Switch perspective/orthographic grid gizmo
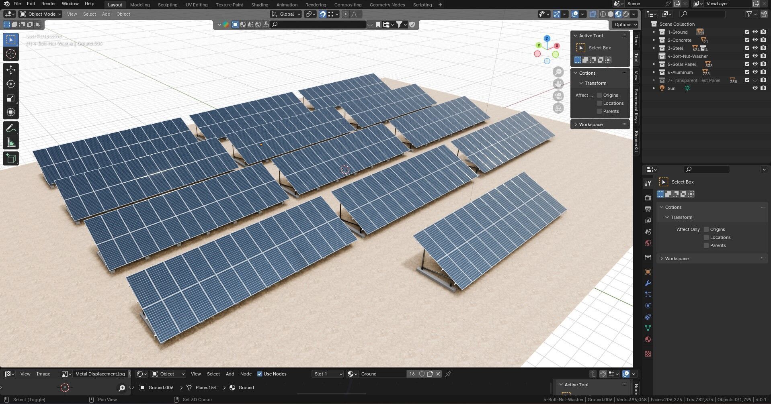Image resolution: width=771 pixels, height=404 pixels. 558,108
